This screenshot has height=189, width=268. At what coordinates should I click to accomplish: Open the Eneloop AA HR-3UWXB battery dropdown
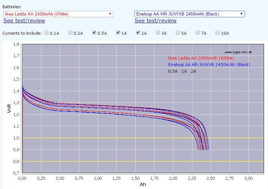189,14
